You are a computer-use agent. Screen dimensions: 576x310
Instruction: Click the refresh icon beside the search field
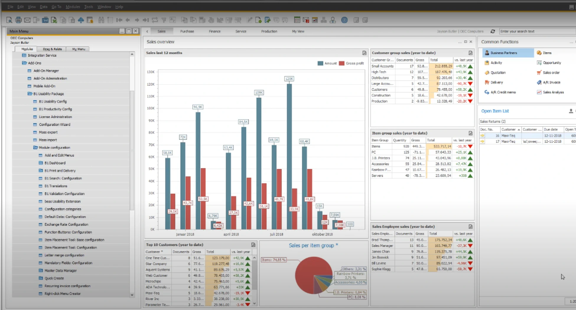tap(493, 31)
